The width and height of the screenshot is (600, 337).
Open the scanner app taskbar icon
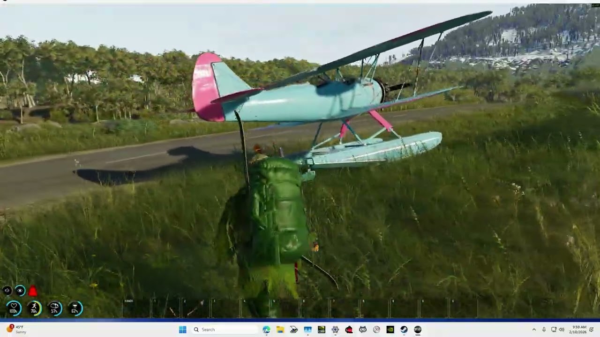coord(294,330)
